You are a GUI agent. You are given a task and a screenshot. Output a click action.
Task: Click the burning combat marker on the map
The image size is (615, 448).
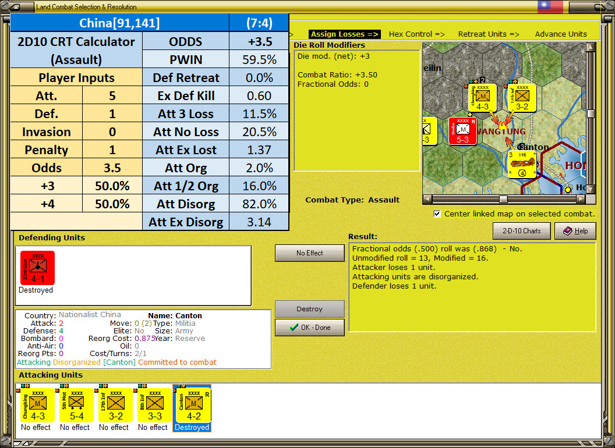coord(503,126)
